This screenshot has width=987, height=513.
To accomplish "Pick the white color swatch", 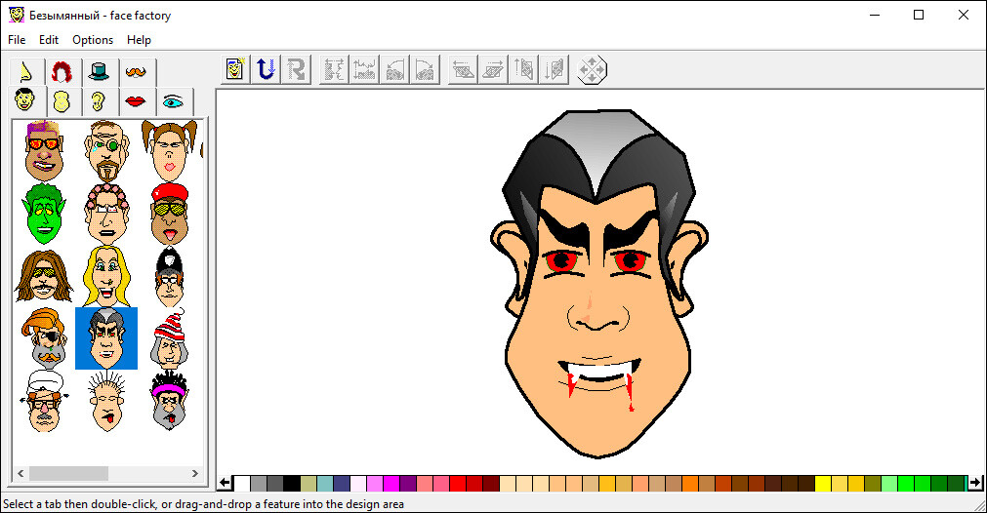I will tap(242, 484).
